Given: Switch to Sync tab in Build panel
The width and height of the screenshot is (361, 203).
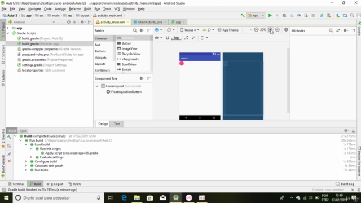Looking at the screenshot, I should [23, 131].
